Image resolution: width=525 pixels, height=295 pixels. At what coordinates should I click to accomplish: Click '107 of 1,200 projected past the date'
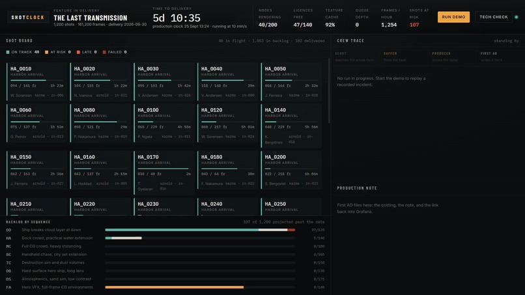click(284, 221)
